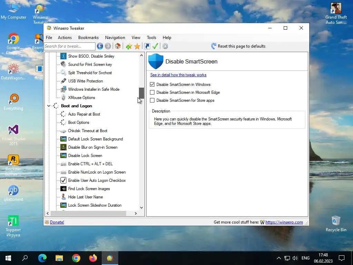This screenshot has height=265, width=353.
Task: Select Split Threshold for Svchost
Action: click(90, 73)
